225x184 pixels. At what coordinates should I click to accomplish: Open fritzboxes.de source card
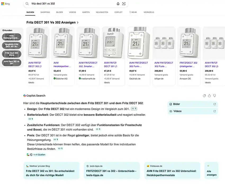coord(172,171)
